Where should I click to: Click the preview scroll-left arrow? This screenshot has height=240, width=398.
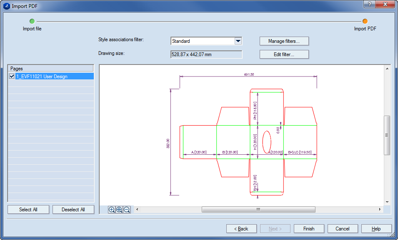click(137, 209)
